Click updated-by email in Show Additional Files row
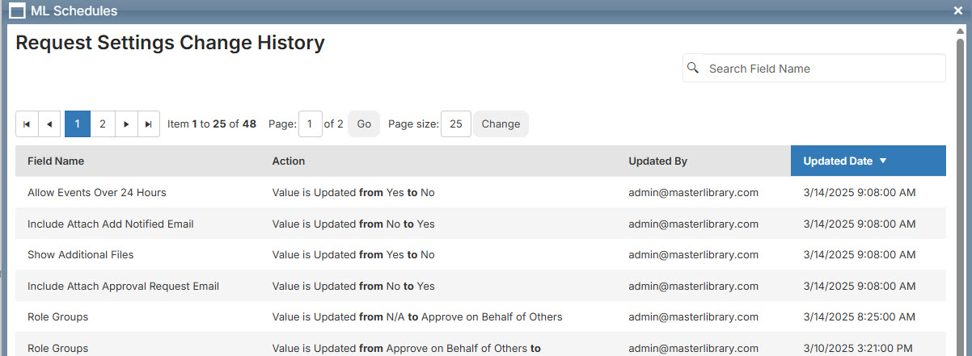This screenshot has width=972, height=356. 693,254
